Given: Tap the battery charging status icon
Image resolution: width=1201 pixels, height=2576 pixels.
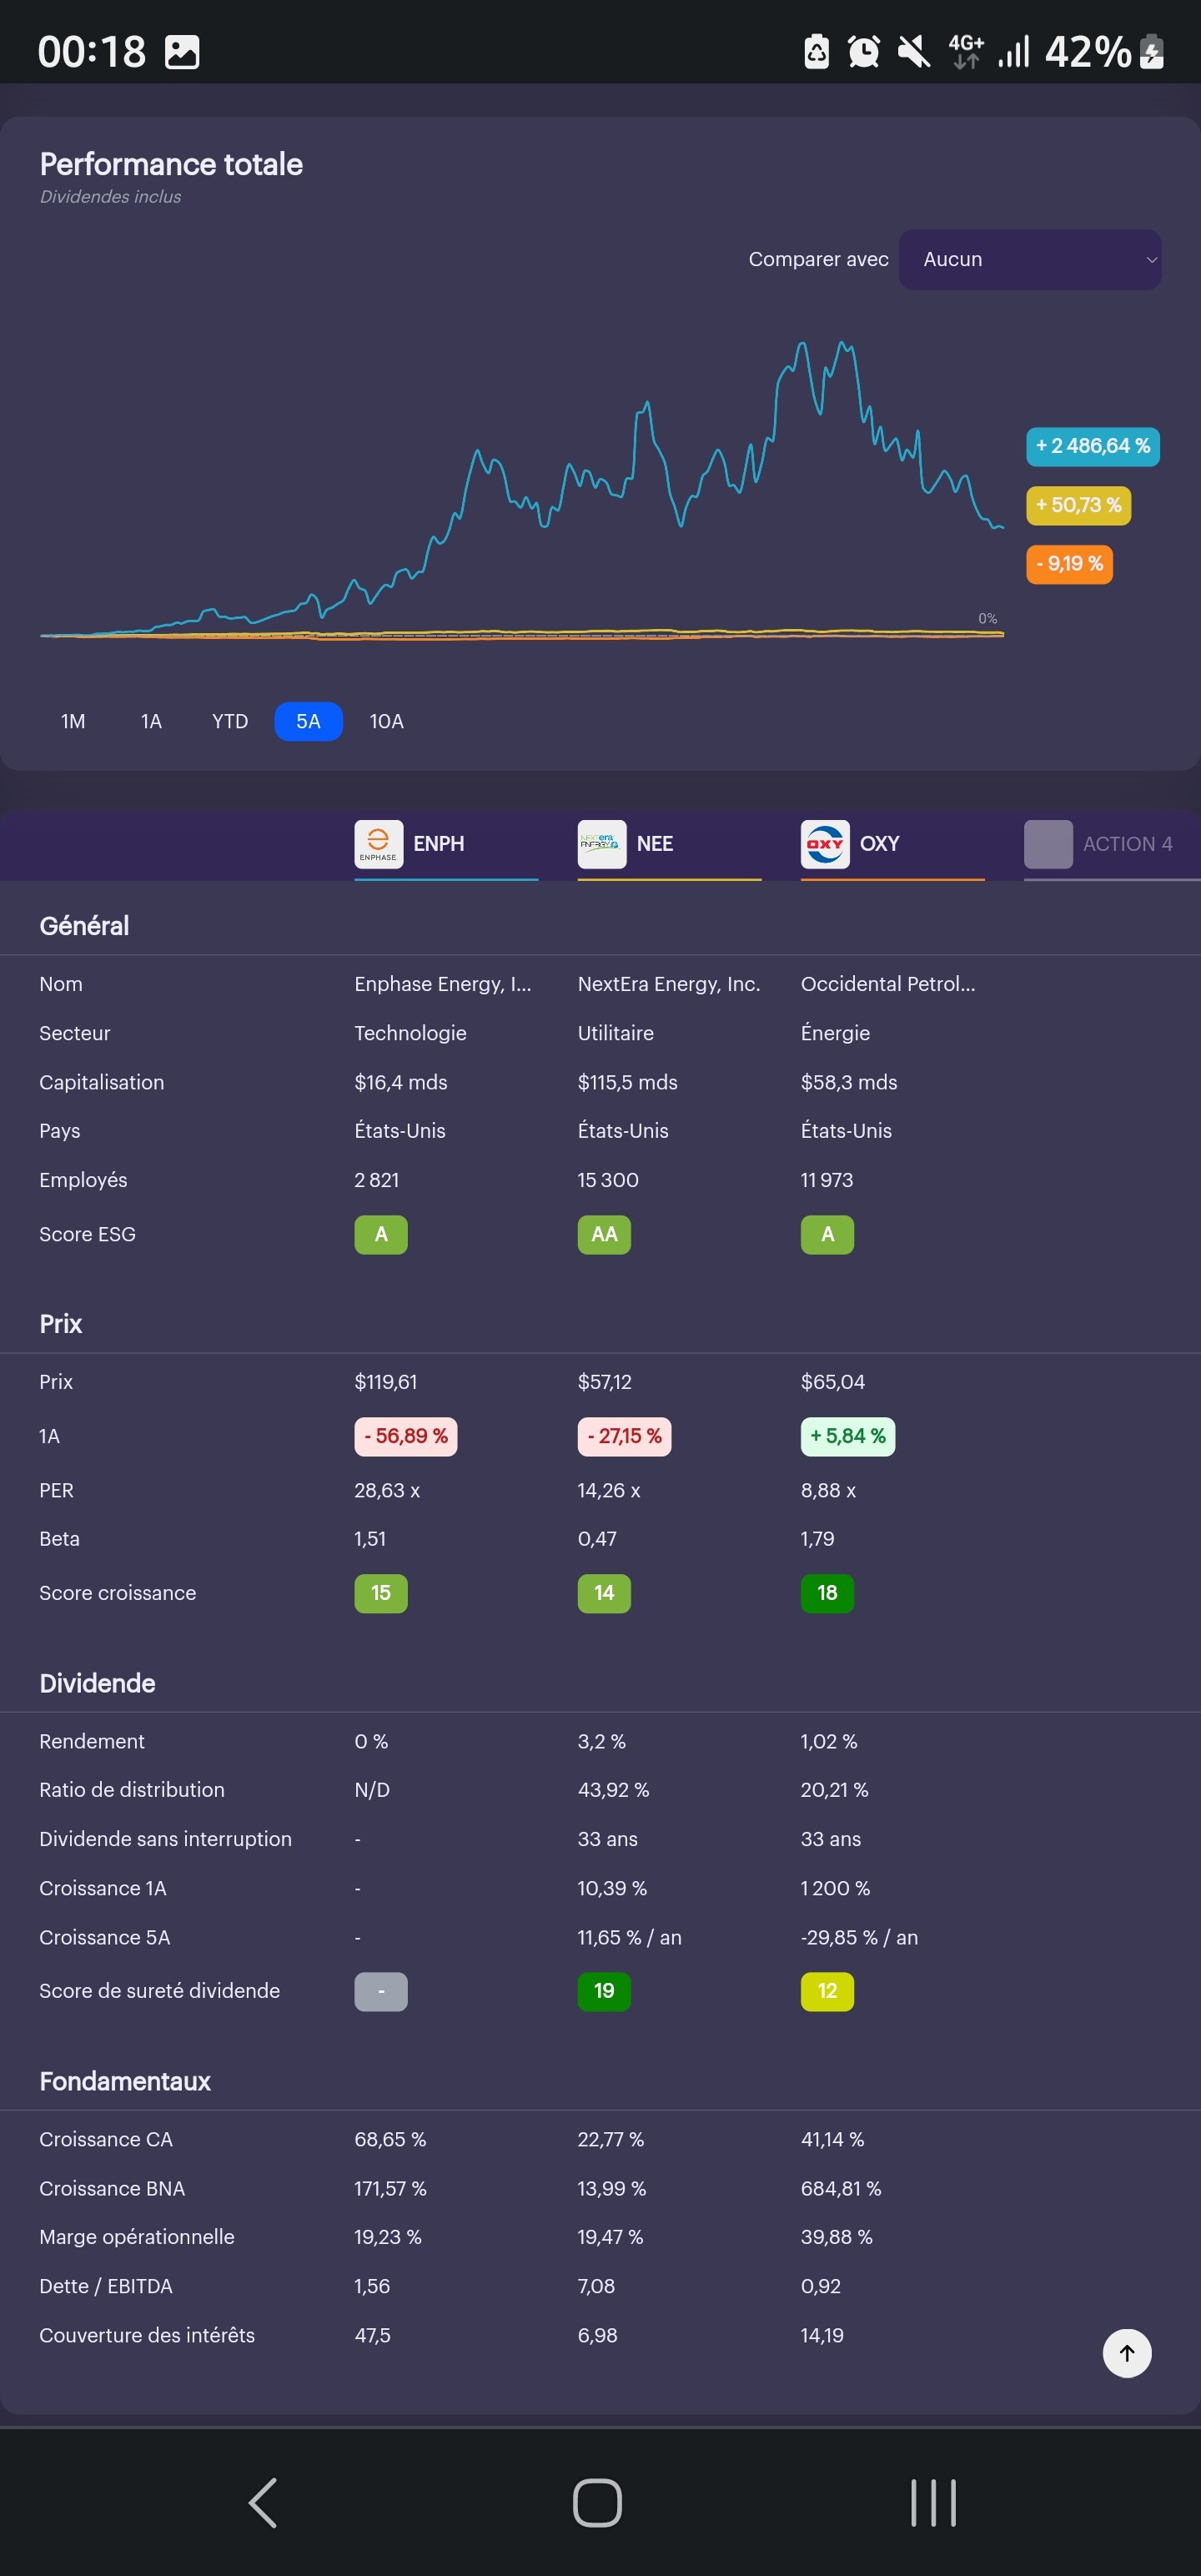Looking at the screenshot, I should [1152, 51].
